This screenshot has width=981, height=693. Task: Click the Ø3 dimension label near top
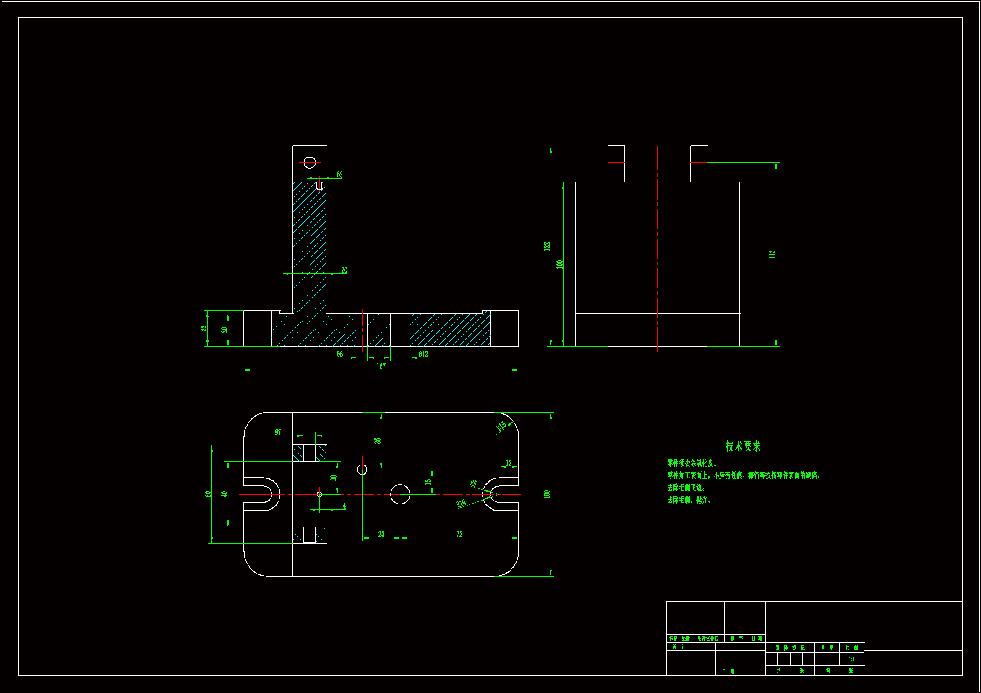339,175
